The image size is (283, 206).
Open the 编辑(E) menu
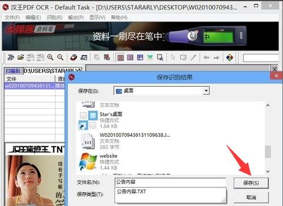click(x=33, y=18)
